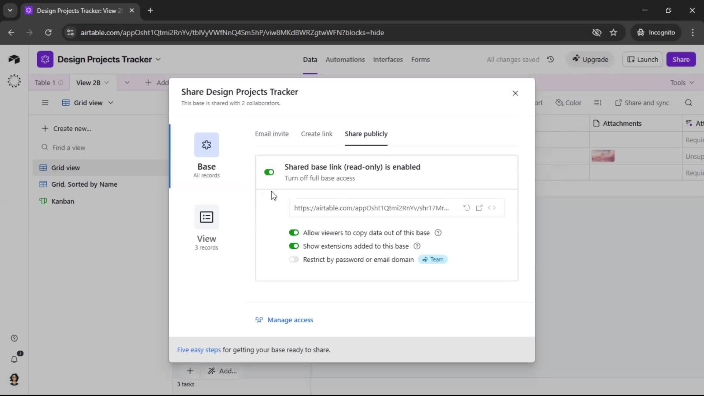This screenshot has width=704, height=396.
Task: Open base history clock icon
Action: (x=550, y=59)
